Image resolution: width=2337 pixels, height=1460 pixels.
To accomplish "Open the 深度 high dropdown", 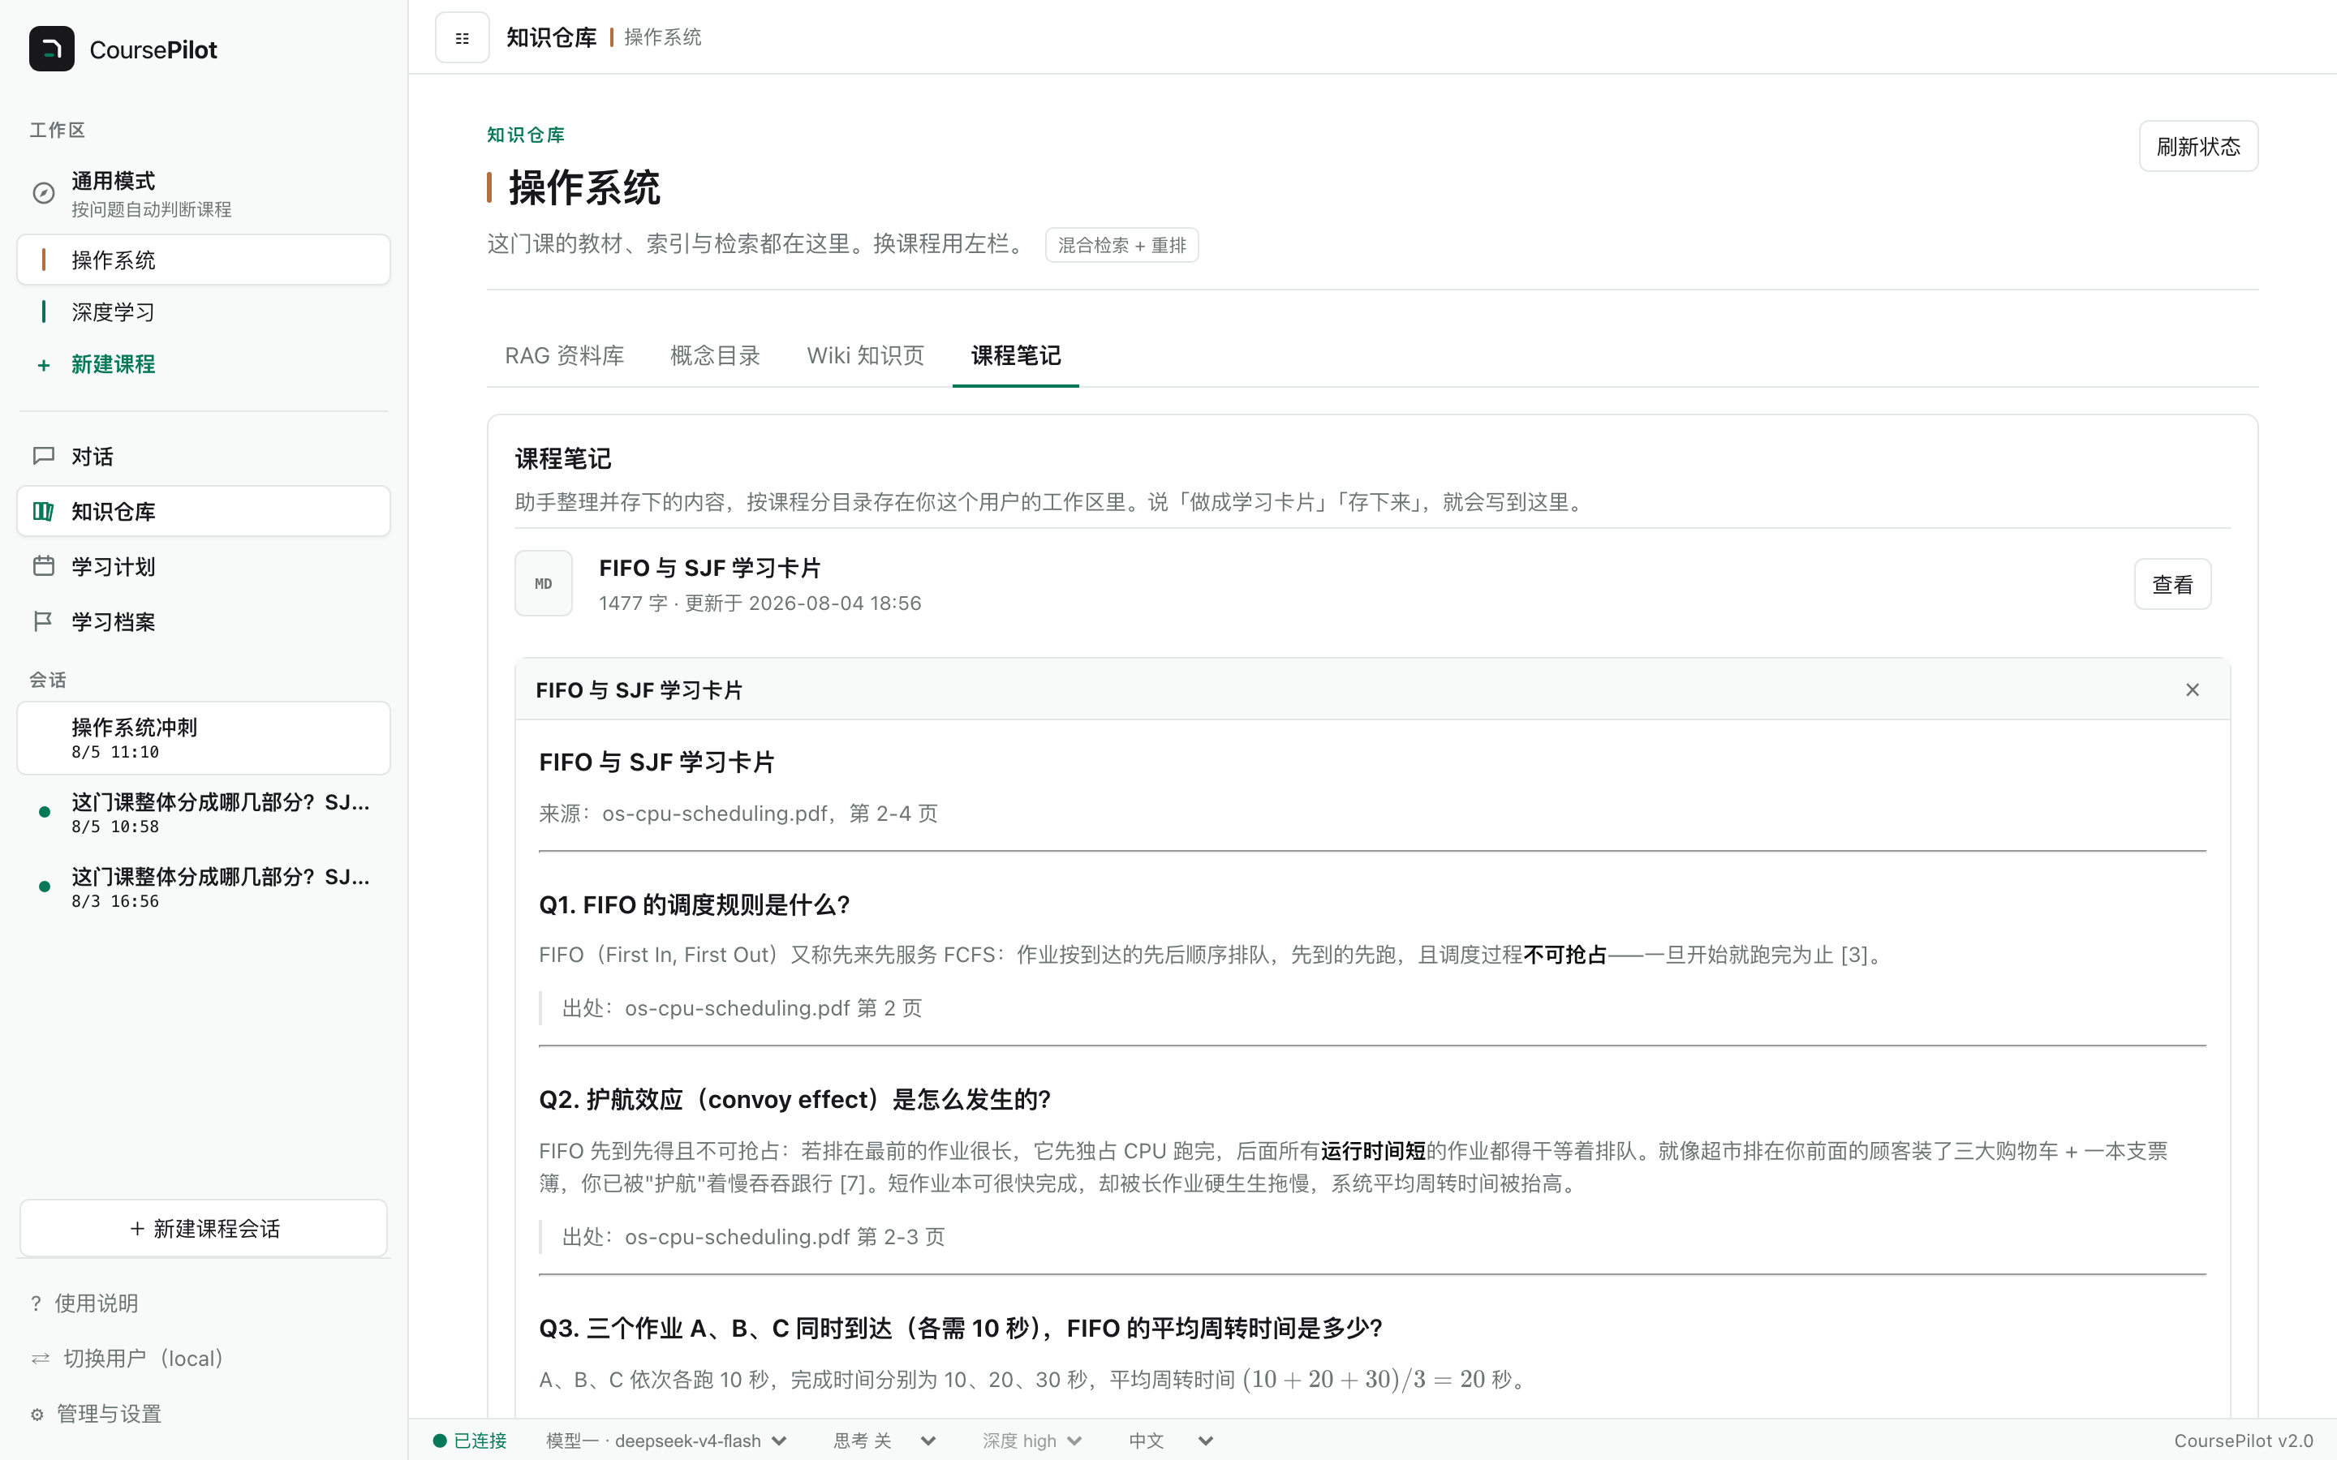I will [x=1032, y=1441].
